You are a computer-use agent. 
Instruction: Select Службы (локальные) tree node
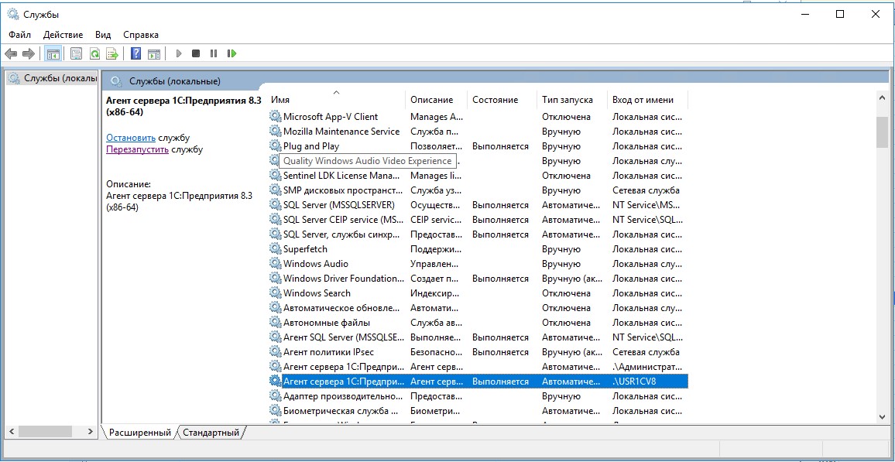click(52, 78)
